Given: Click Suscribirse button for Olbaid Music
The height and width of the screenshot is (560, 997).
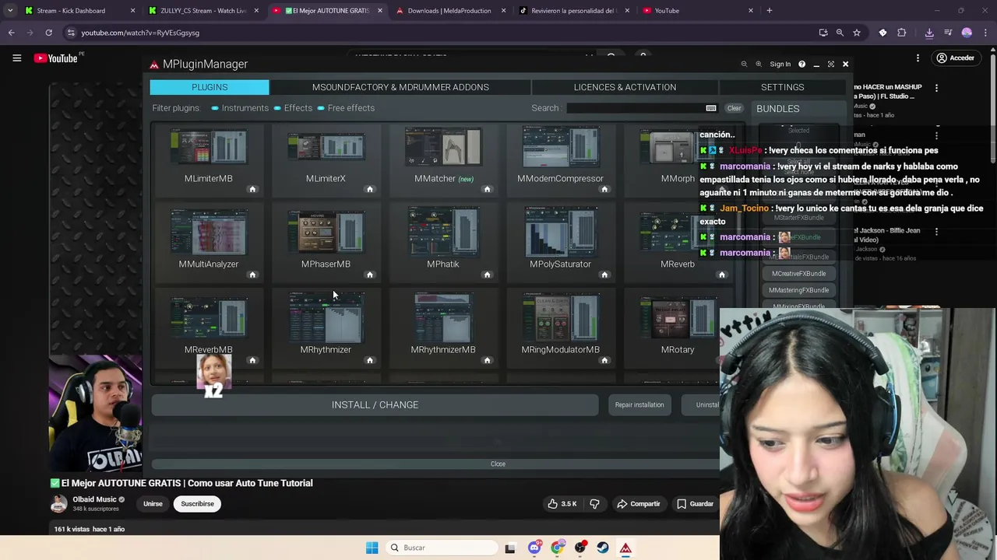Looking at the screenshot, I should click(197, 504).
